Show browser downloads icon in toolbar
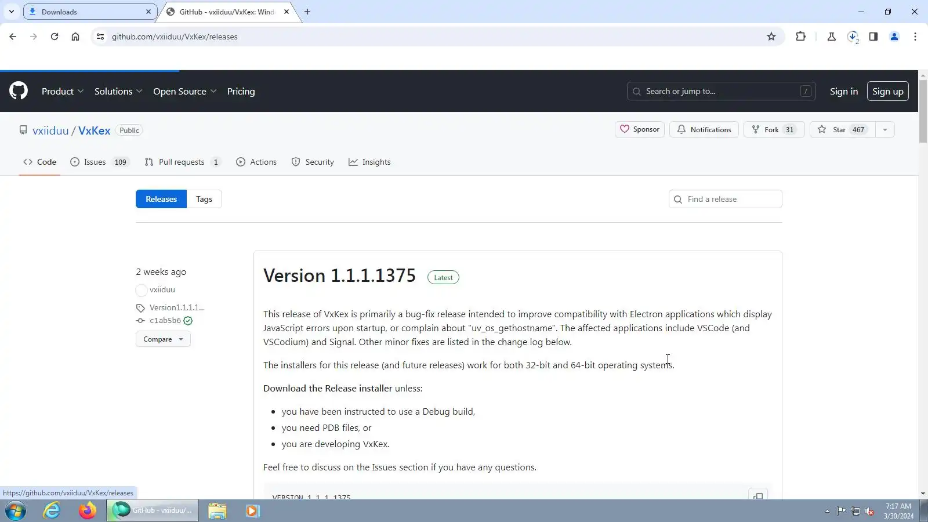The width and height of the screenshot is (928, 522). [853, 37]
